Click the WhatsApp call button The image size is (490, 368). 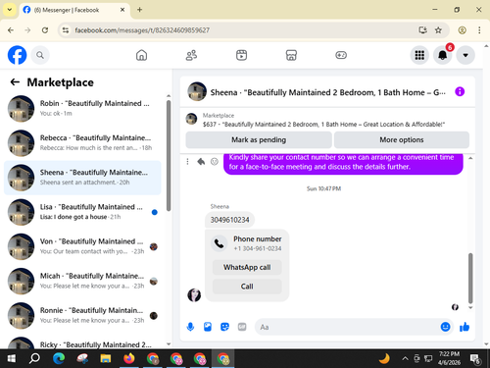click(247, 267)
